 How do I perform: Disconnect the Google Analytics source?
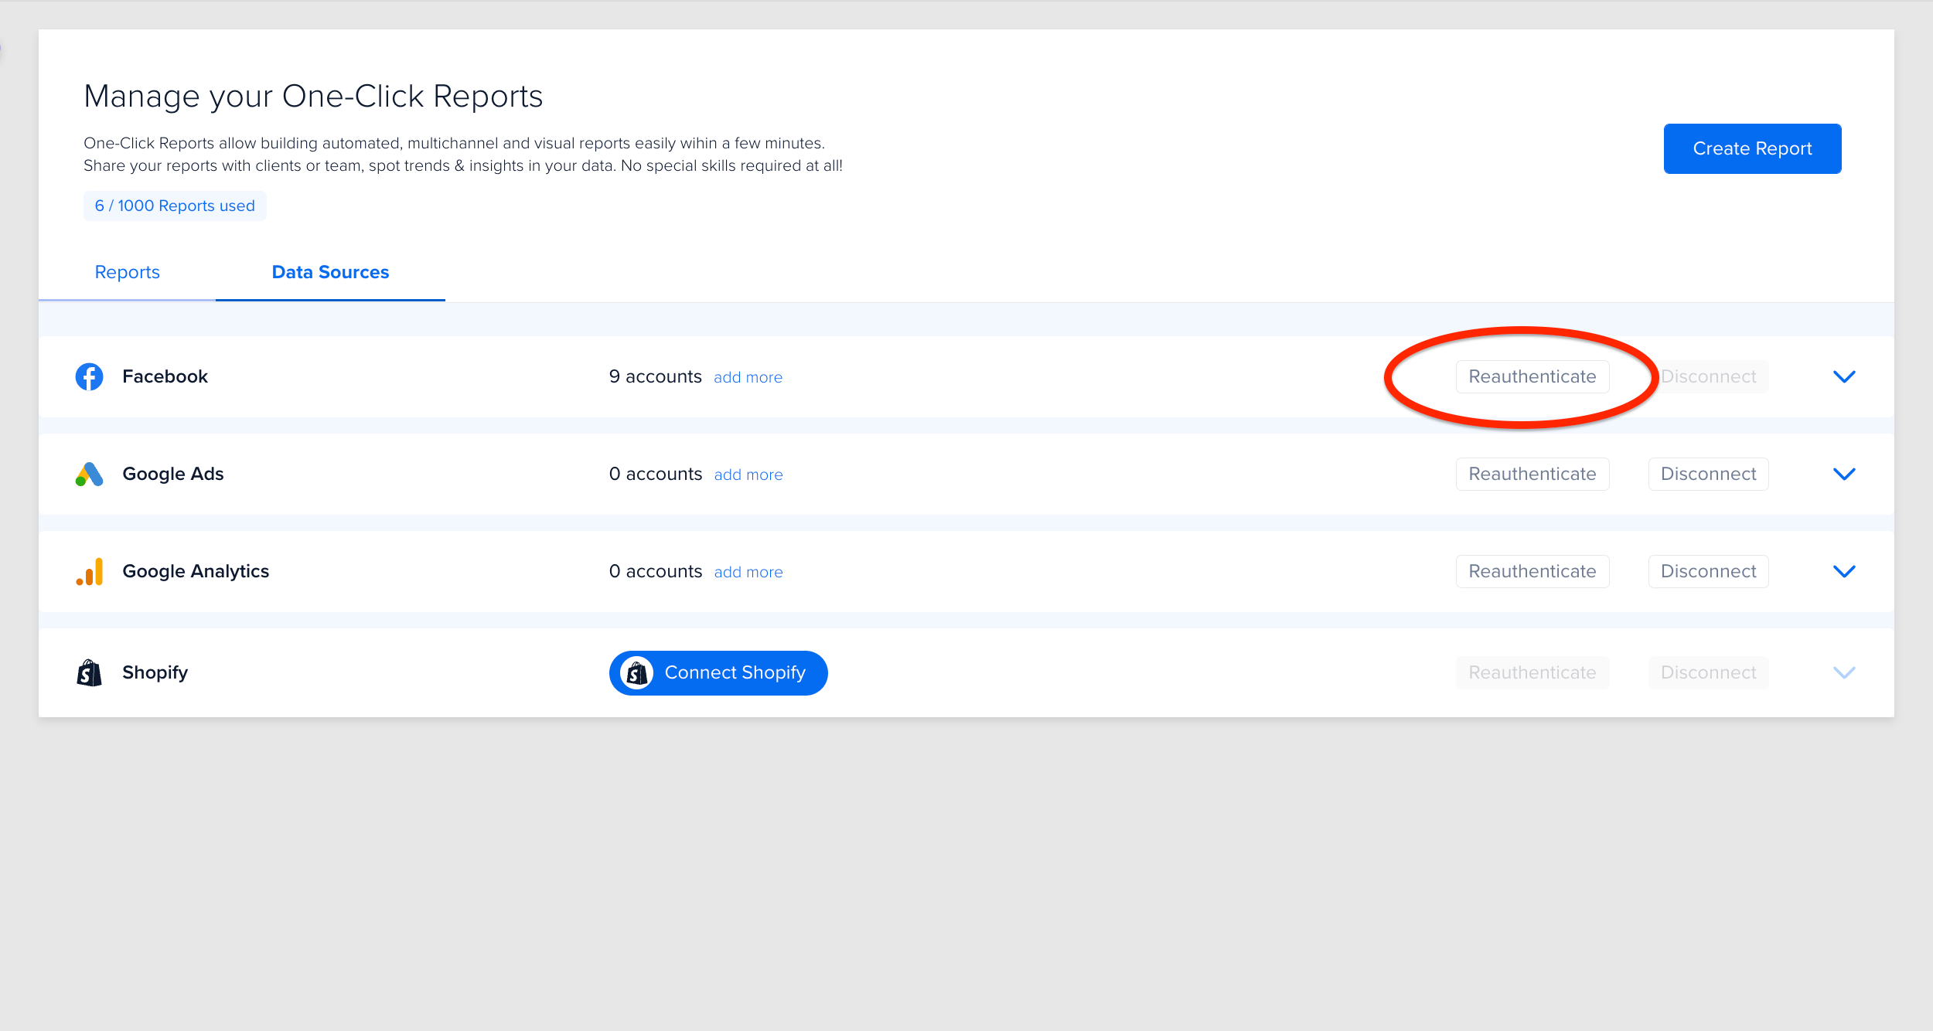1708,571
